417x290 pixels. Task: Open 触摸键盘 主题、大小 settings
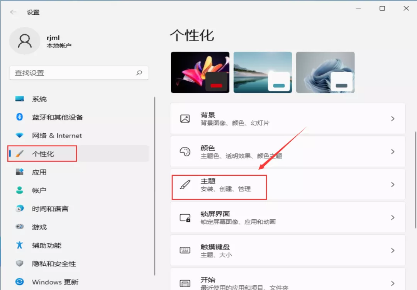288,250
